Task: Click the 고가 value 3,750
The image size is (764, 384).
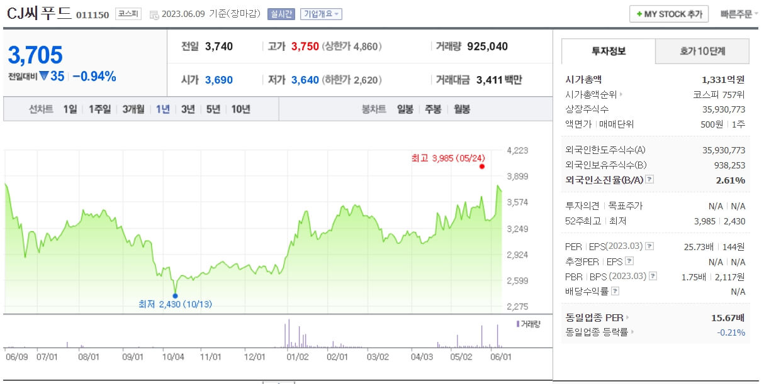Action: point(305,47)
